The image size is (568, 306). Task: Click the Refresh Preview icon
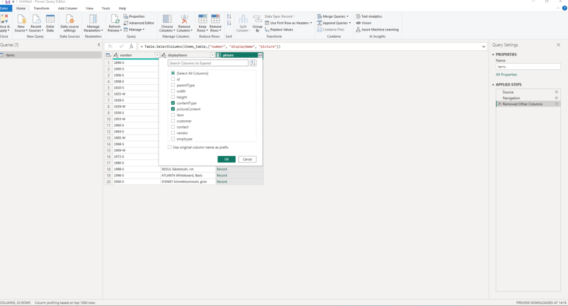pyautogui.click(x=115, y=22)
